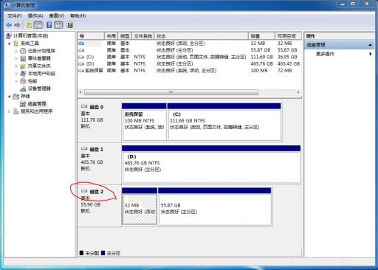Sort by the 文件系统 column header

(143, 36)
